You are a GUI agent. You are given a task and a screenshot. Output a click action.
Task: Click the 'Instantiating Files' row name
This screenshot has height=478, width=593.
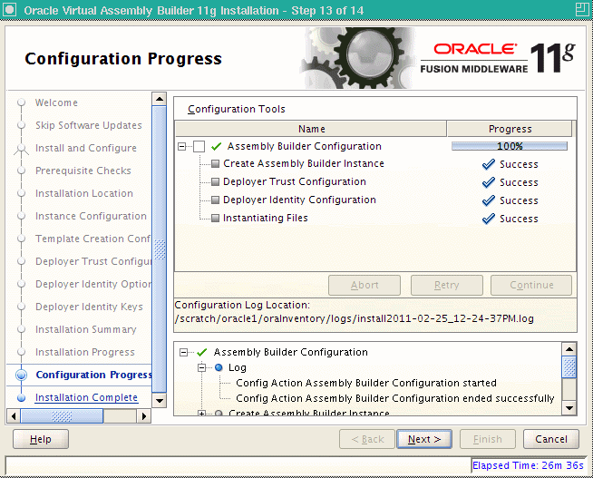point(266,219)
